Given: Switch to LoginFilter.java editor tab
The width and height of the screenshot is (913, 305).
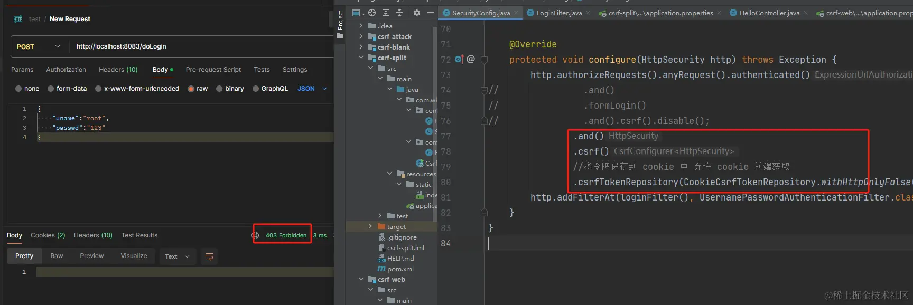Looking at the screenshot, I should click(x=559, y=13).
